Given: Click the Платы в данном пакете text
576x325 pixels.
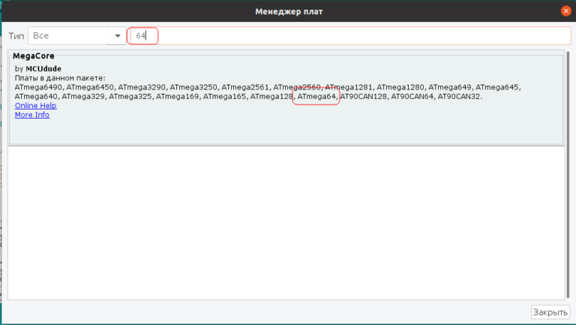Looking at the screenshot, I should [x=60, y=78].
